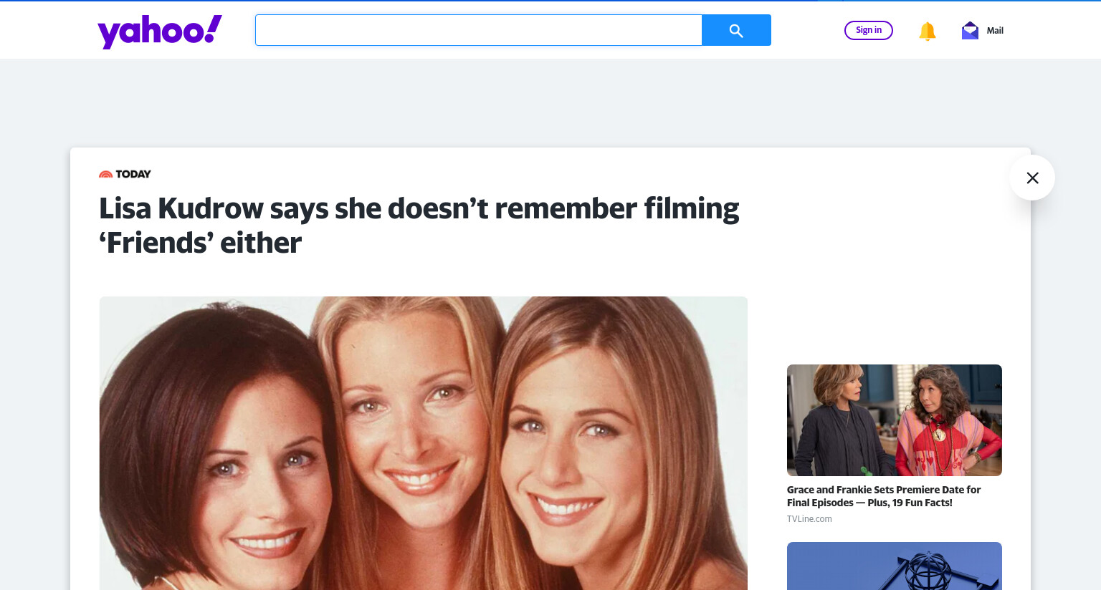Open the Mail text link
The image size is (1101, 590).
[x=995, y=31]
